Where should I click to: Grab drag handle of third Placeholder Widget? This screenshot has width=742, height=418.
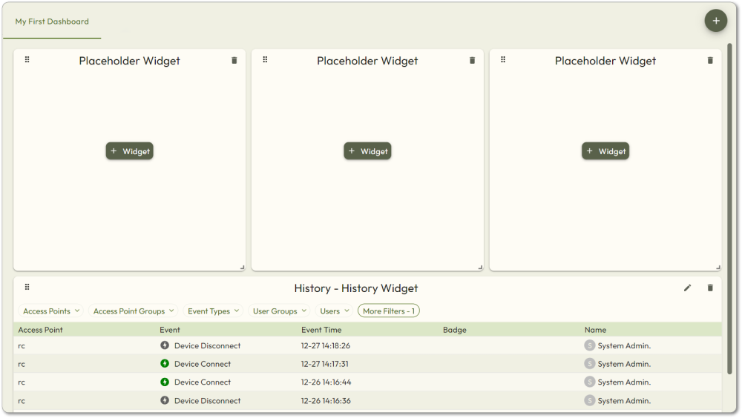click(503, 59)
